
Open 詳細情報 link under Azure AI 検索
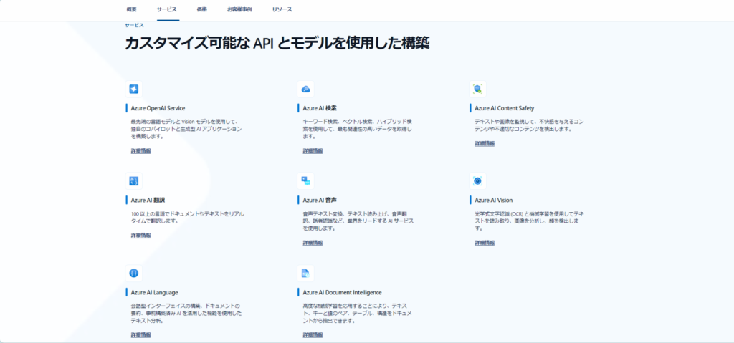click(x=313, y=150)
